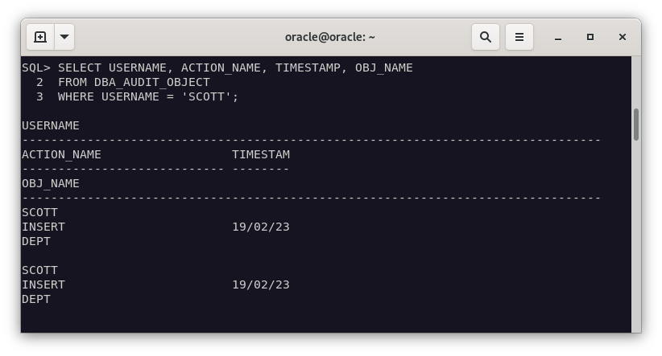Click the USERNAME column header
The height and width of the screenshot is (356, 662).
pyautogui.click(x=51, y=125)
